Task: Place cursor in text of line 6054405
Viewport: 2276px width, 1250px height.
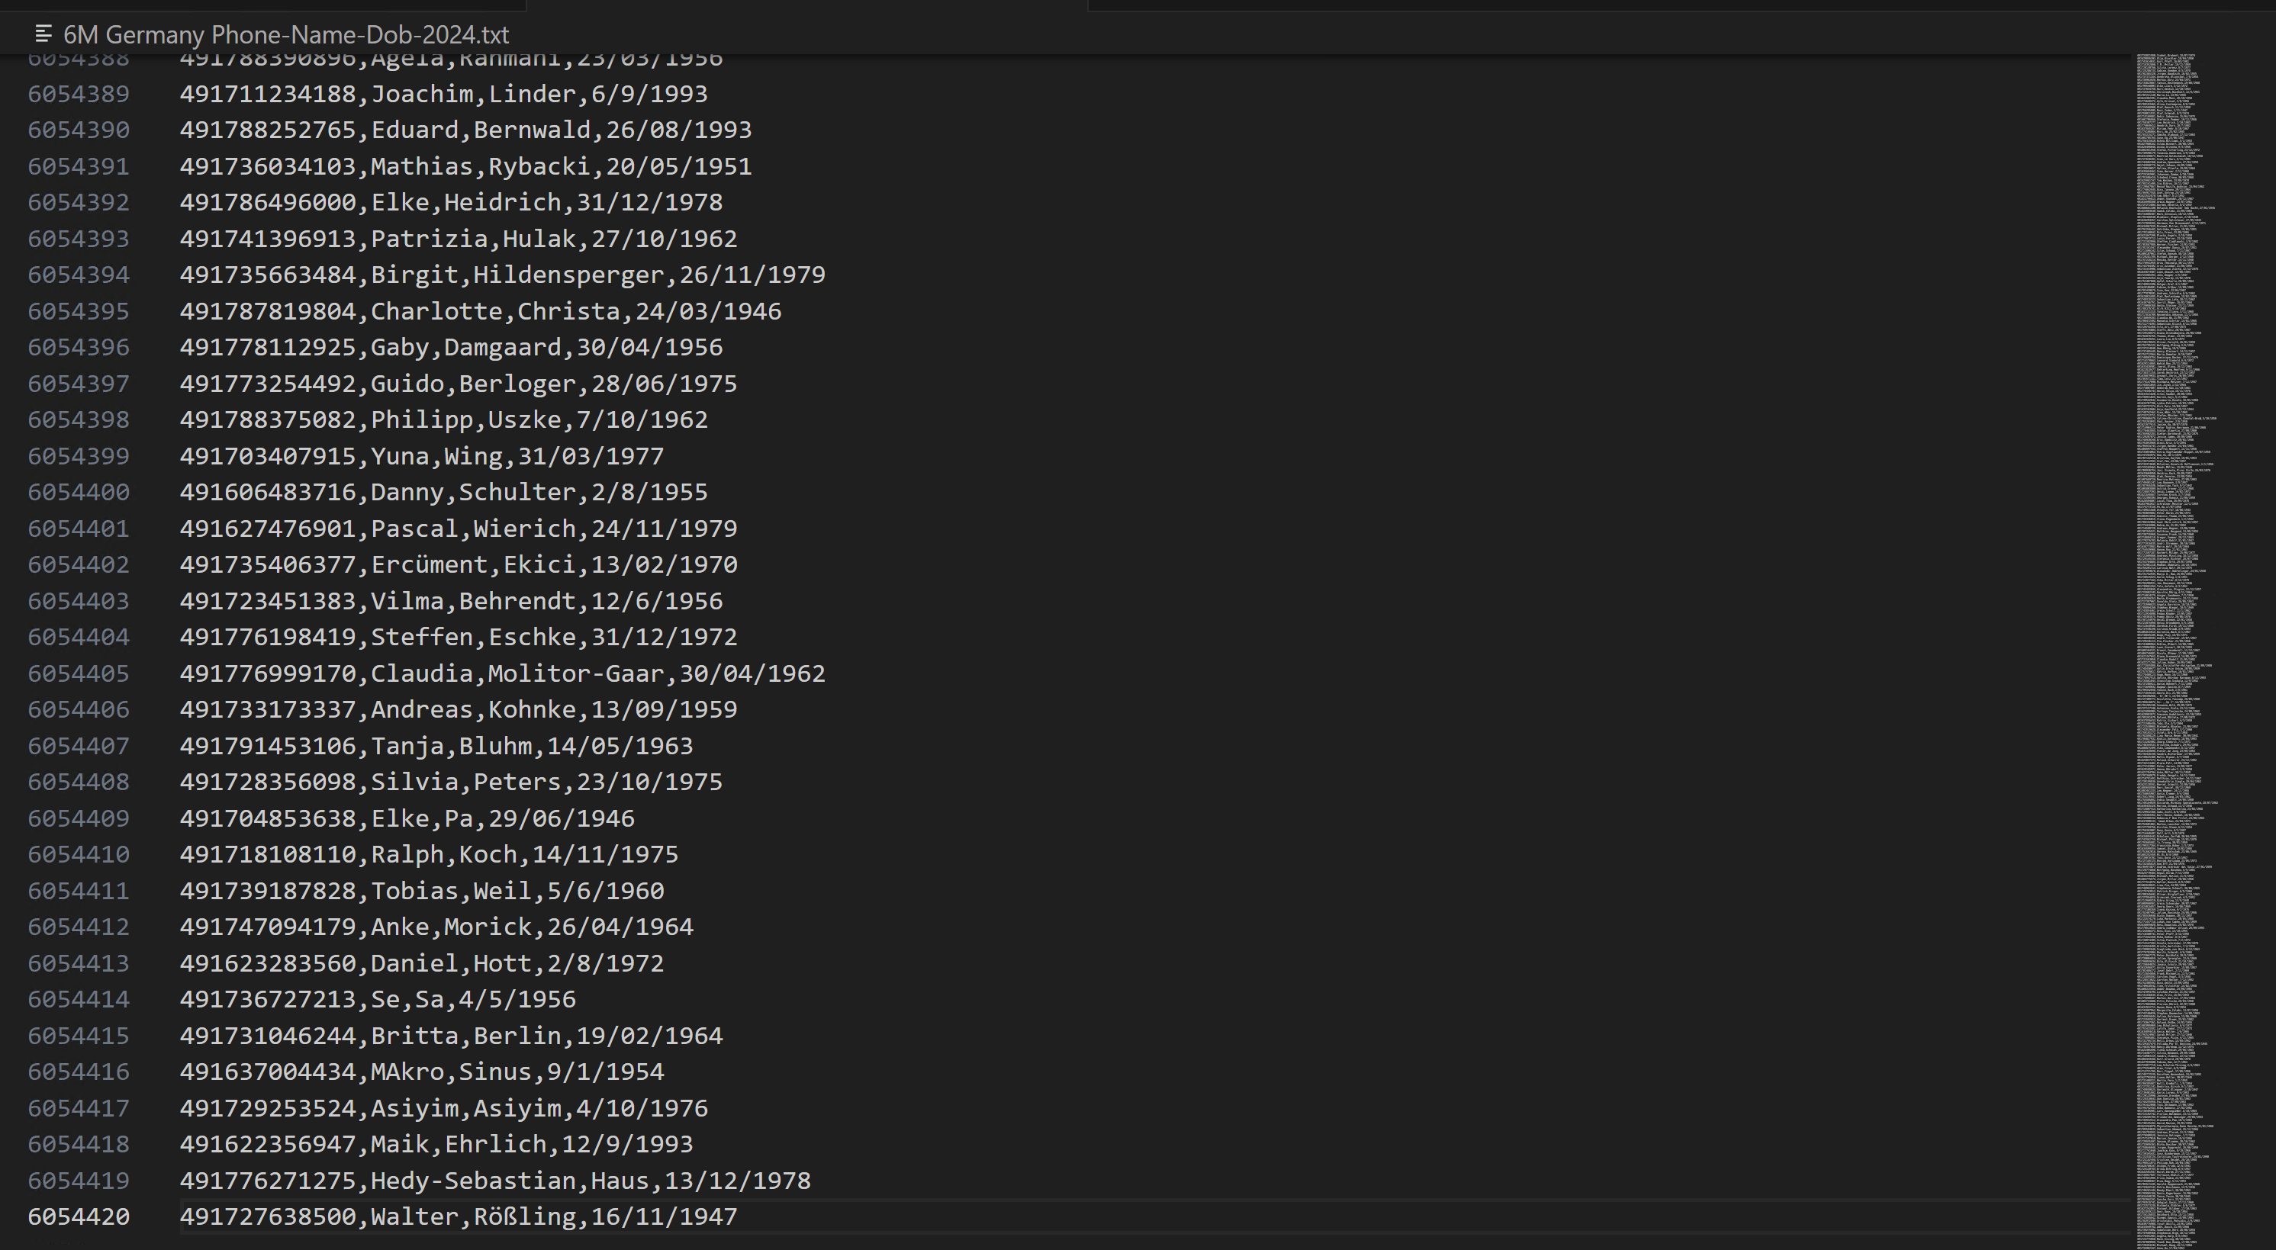Action: tap(502, 673)
